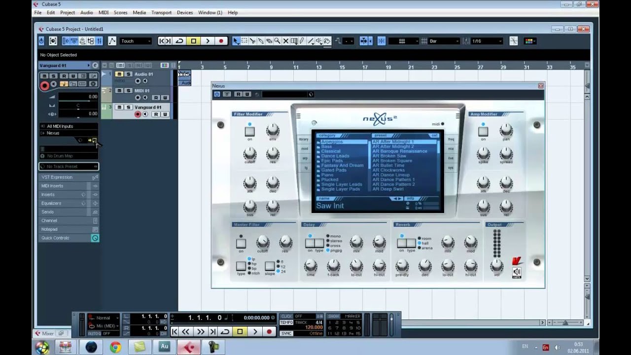This screenshot has height=355, width=631.
Task: Click the Snap to Zero Crossing icon
Action: coord(513,41)
